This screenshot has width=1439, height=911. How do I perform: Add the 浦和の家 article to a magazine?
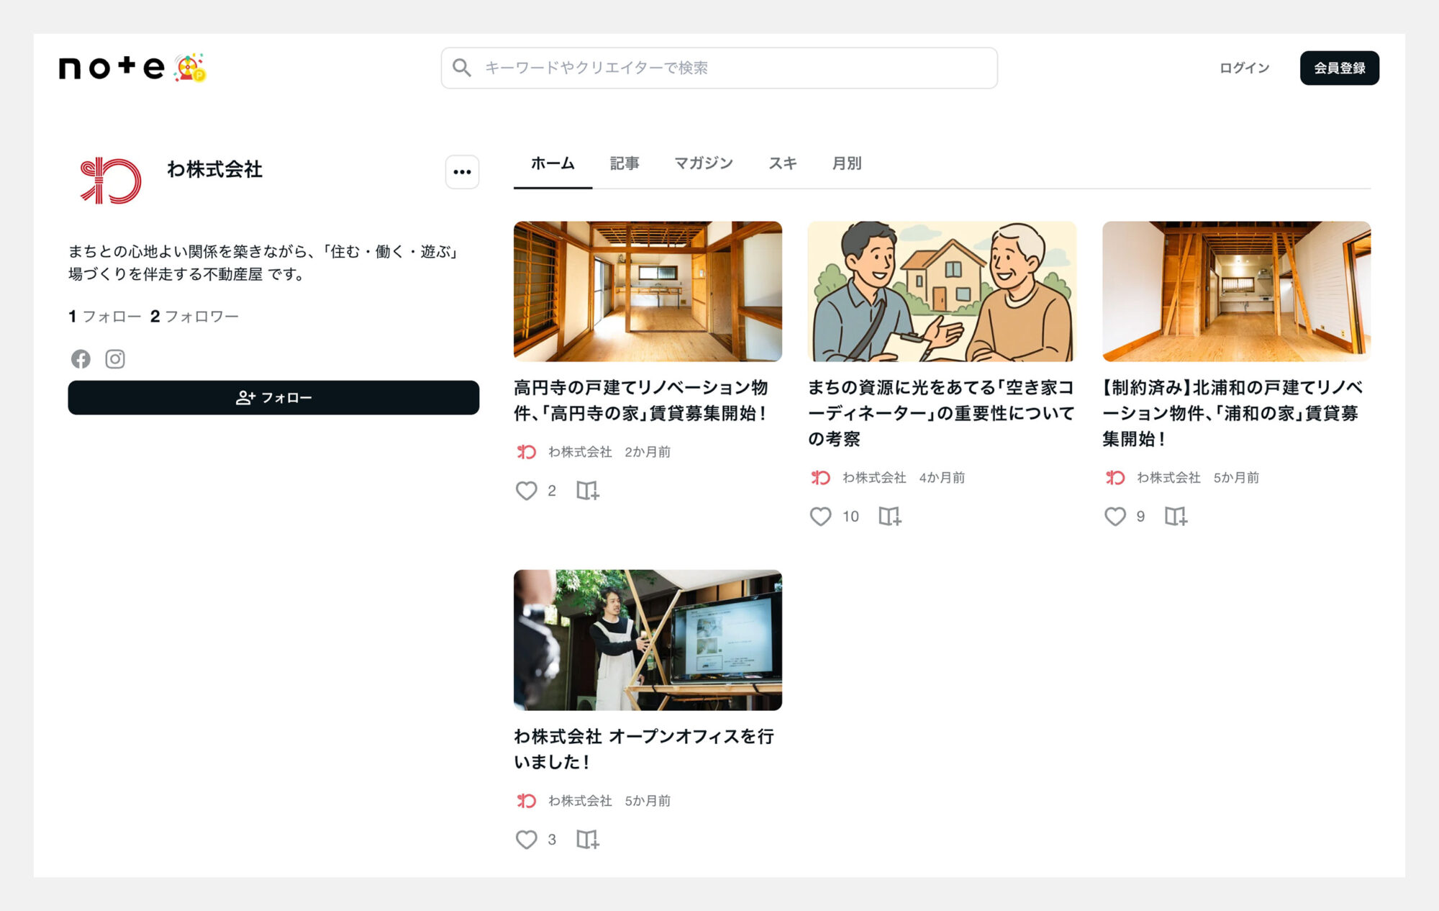(1176, 517)
